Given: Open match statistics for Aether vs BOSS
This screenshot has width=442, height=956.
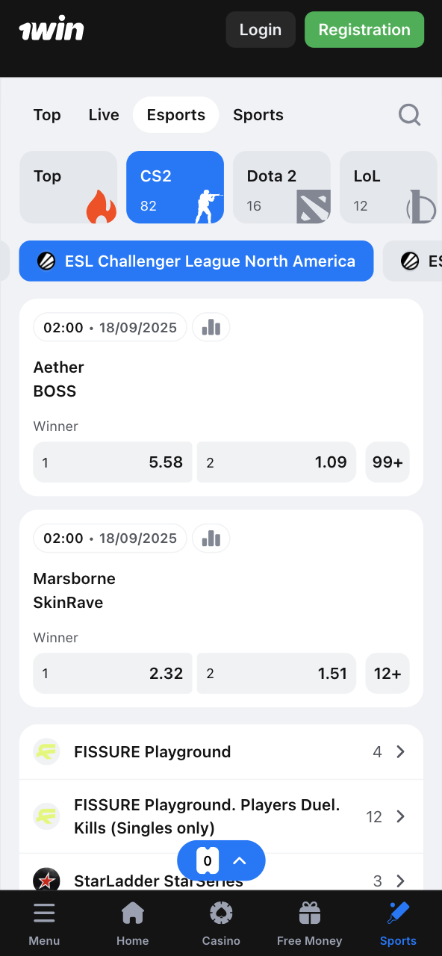Looking at the screenshot, I should 211,327.
